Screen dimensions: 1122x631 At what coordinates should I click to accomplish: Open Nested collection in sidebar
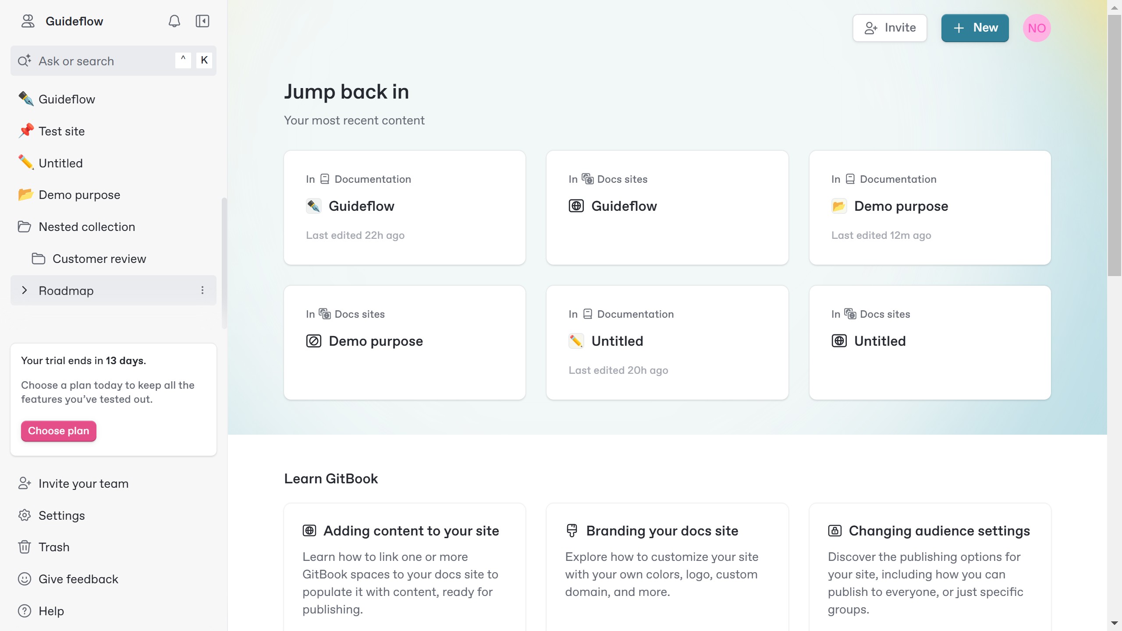click(x=114, y=227)
